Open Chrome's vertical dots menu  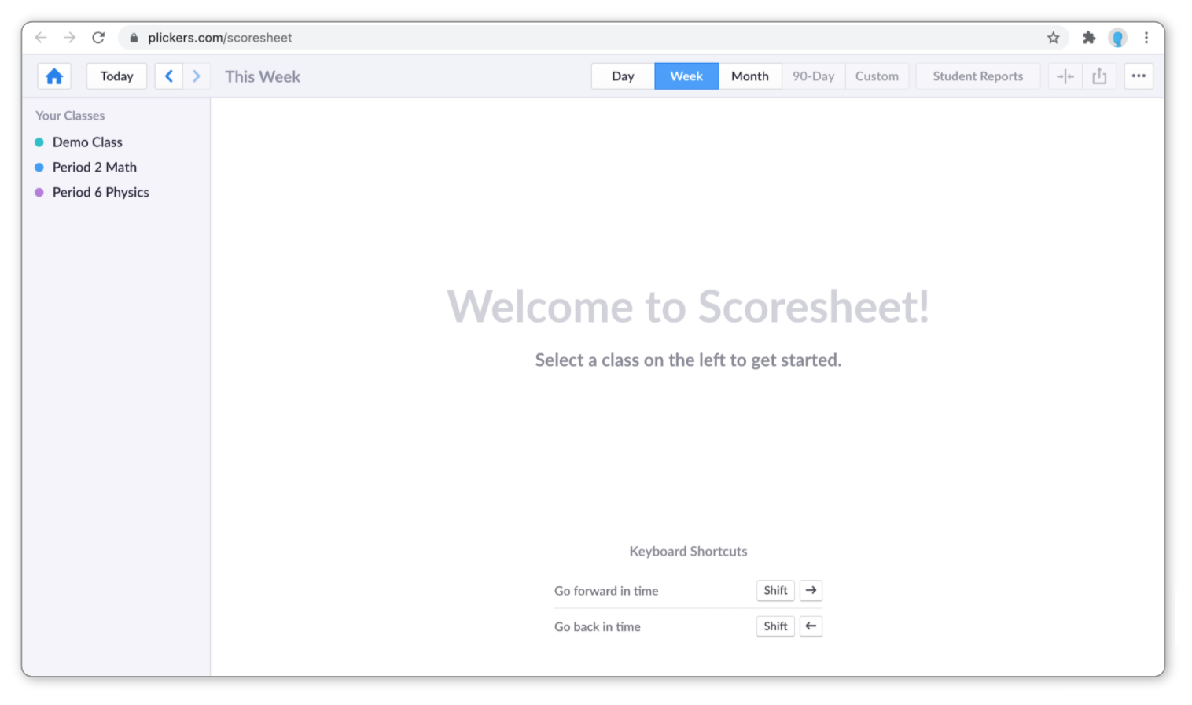pyautogui.click(x=1146, y=37)
